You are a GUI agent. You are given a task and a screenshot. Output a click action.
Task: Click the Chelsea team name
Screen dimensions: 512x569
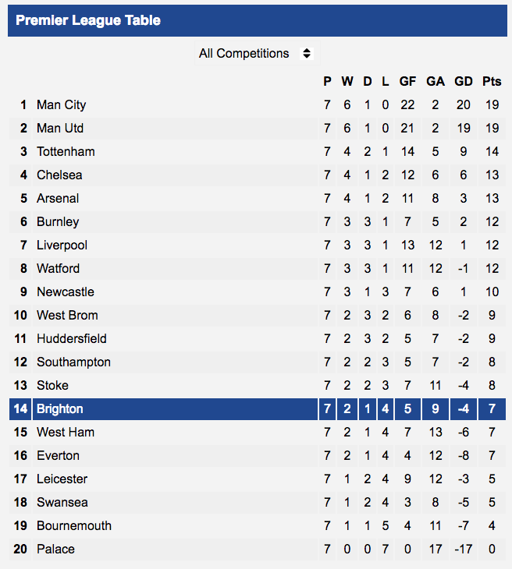click(59, 175)
